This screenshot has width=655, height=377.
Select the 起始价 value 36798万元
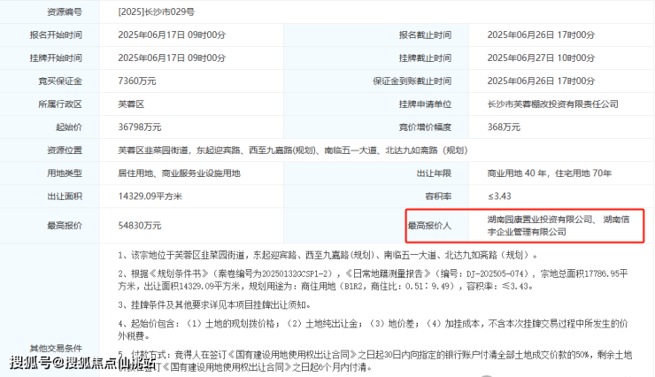pyautogui.click(x=140, y=127)
